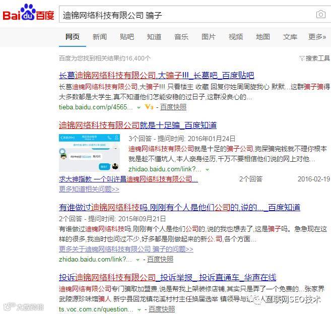This screenshot has height=314, width=331.
Task: Open 百度快照 for ts.voc.com.cn result
Action: point(162,309)
